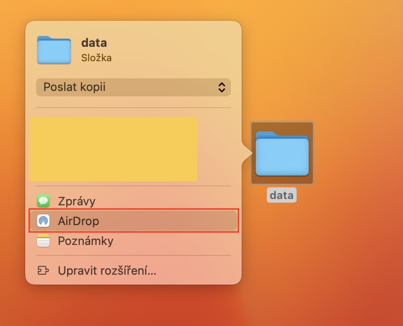
Task: Share the folder via Zprávy
Action: pos(77,201)
